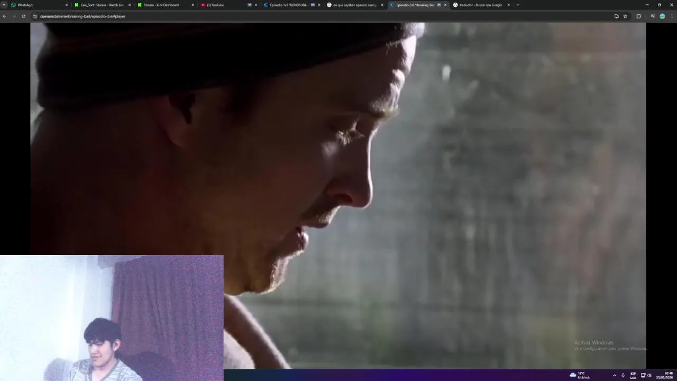Close the KONOSUBA episode tab
The image size is (677, 381).
[319, 5]
